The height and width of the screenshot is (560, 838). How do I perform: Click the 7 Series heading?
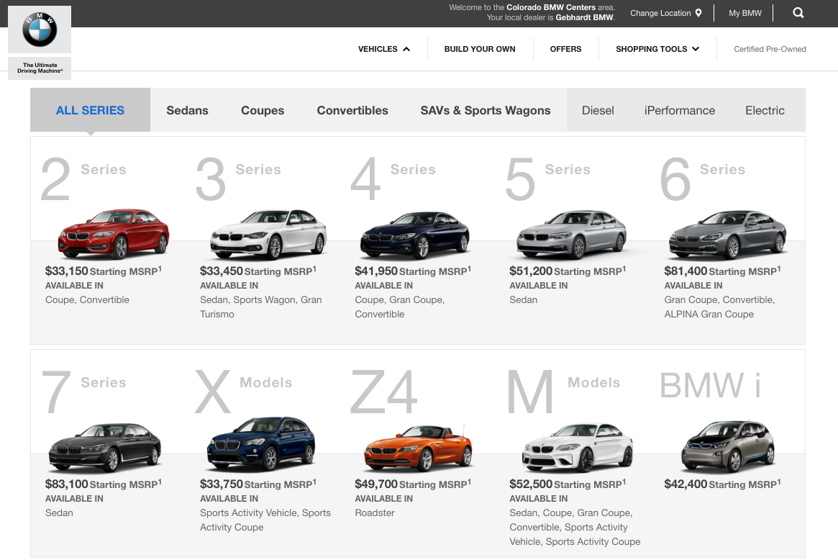[84, 392]
